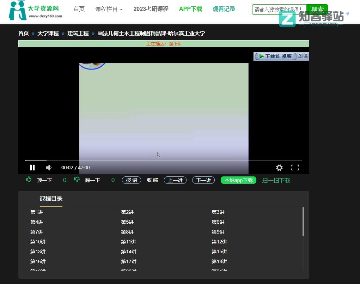Open 观看记录 watch history
Screen dimensions: 360x284
224,9
